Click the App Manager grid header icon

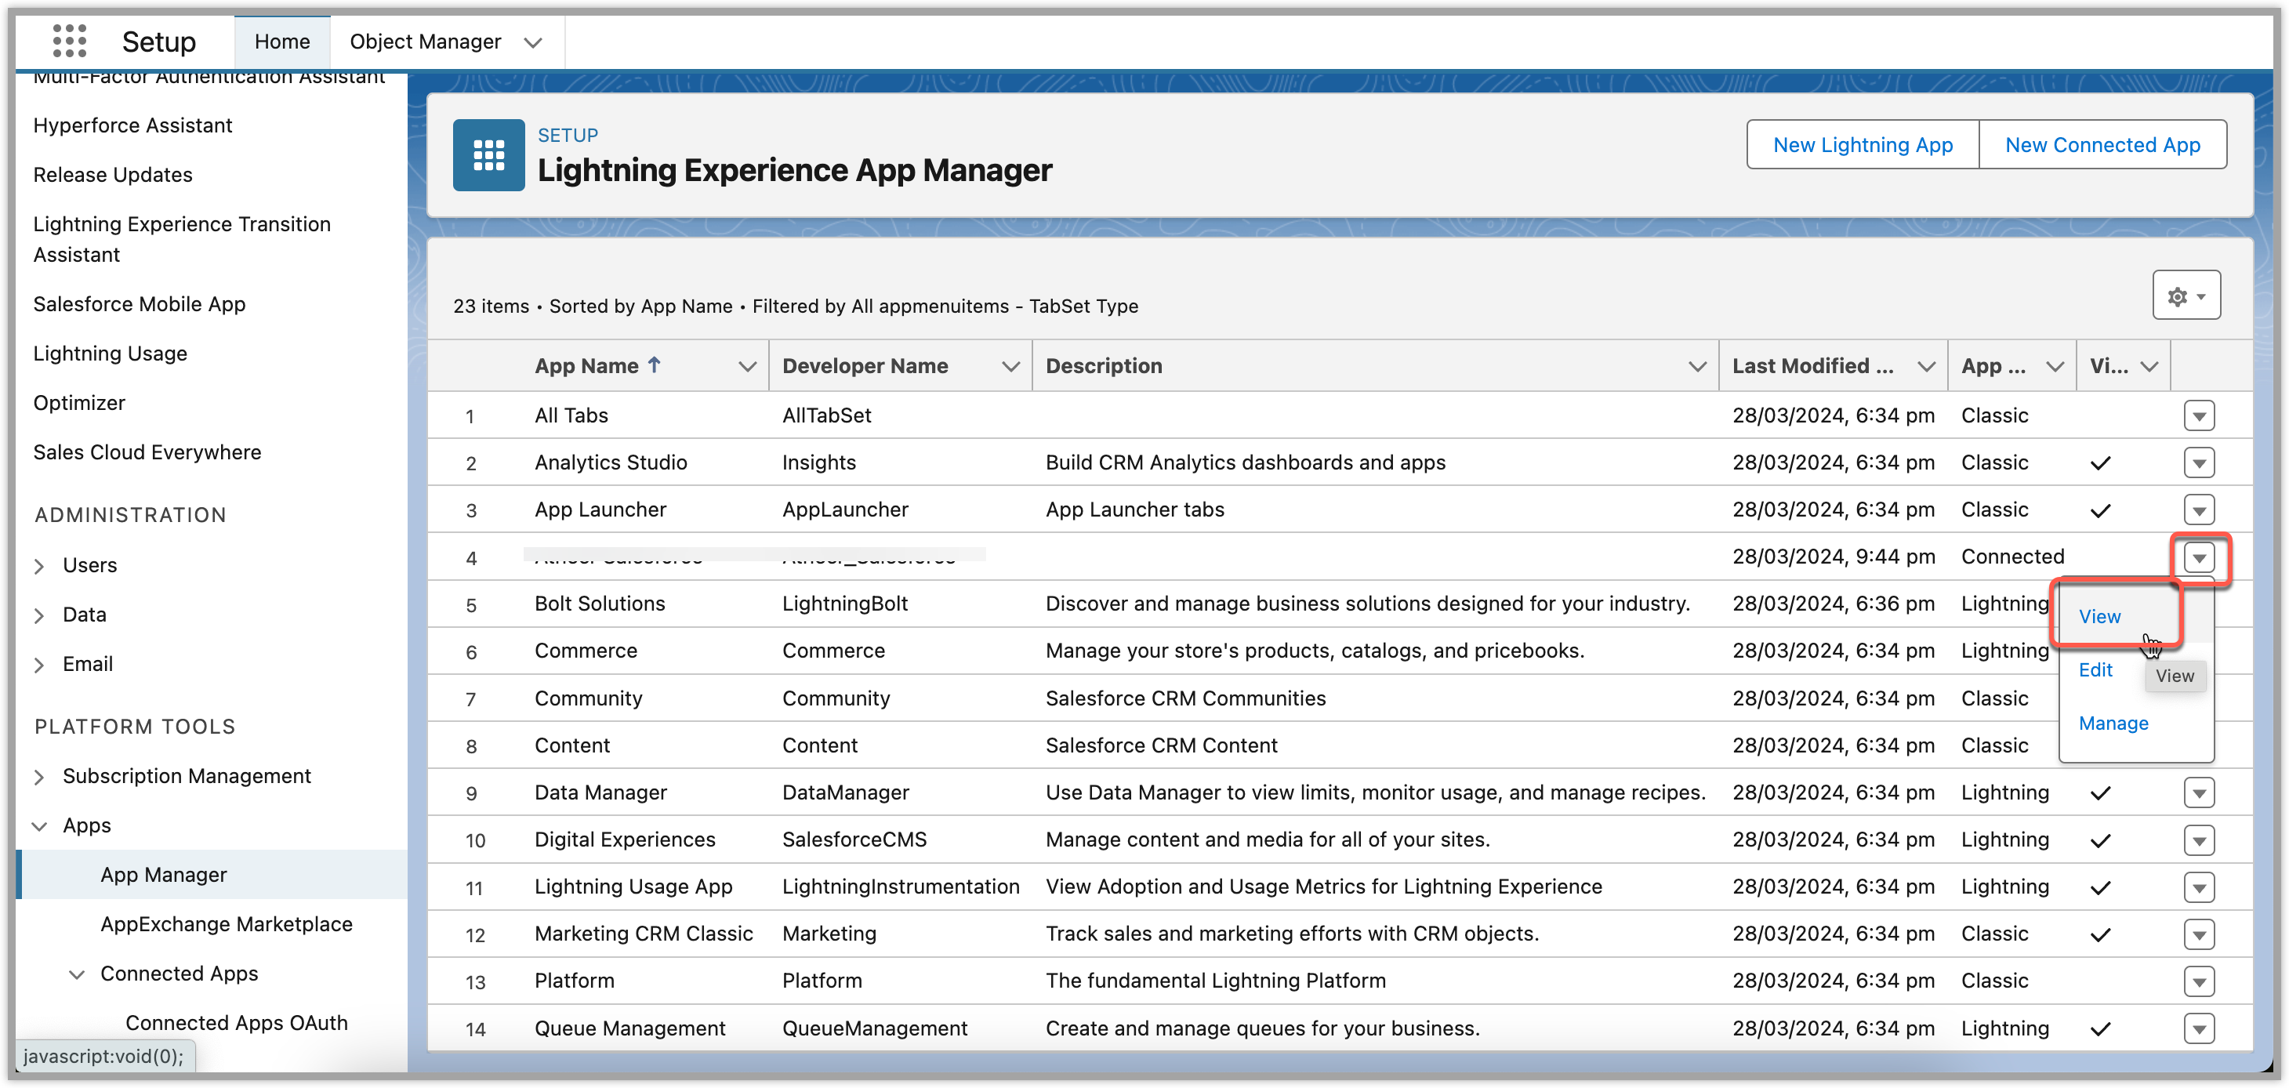pos(488,155)
